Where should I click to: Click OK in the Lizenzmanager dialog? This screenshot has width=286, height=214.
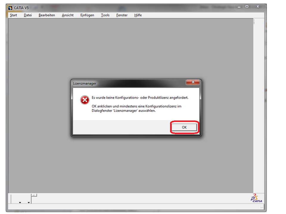click(x=184, y=127)
